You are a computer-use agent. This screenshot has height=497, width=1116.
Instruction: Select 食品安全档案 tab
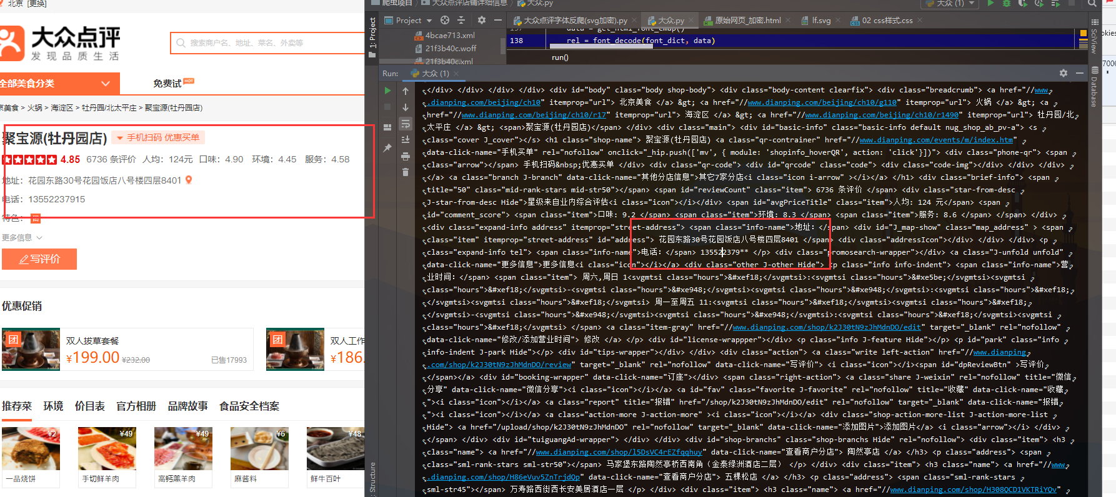pos(249,406)
